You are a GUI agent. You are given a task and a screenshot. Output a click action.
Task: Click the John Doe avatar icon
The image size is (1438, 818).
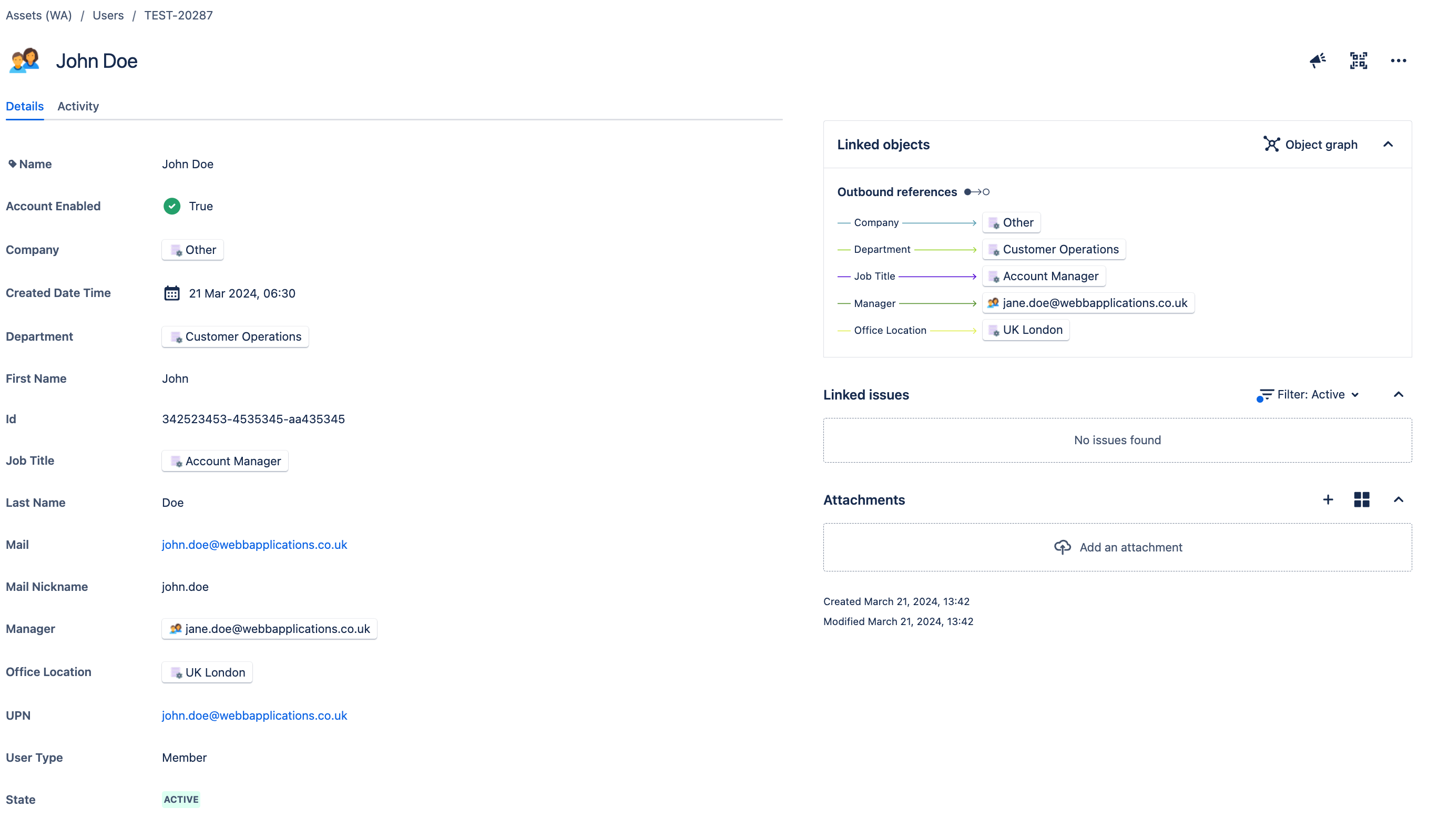click(x=24, y=60)
